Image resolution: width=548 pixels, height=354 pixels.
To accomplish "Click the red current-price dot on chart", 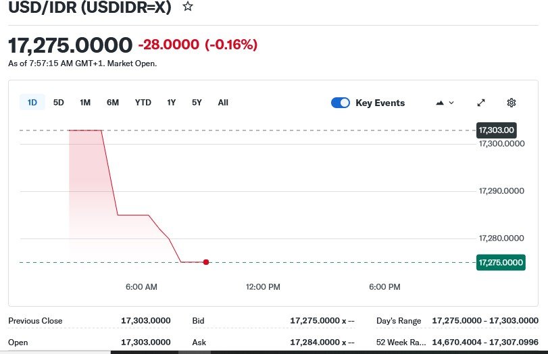I will pyautogui.click(x=206, y=262).
